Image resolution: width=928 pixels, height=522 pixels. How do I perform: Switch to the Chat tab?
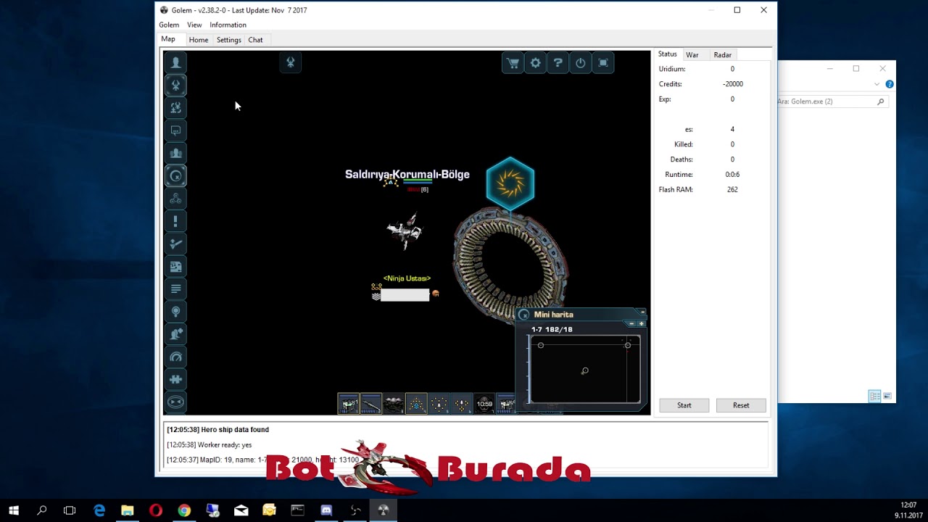coord(255,40)
